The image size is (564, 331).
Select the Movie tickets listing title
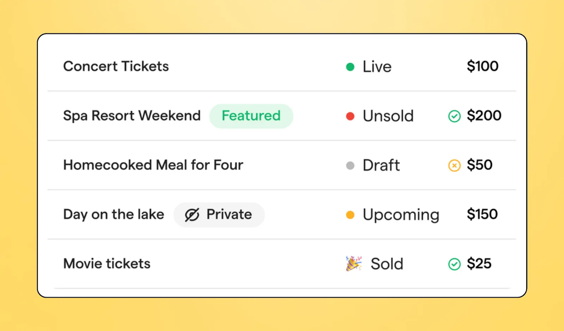(107, 263)
